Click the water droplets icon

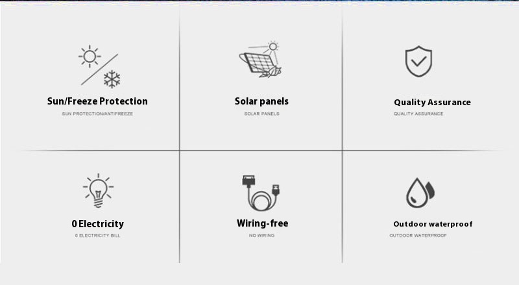point(420,193)
